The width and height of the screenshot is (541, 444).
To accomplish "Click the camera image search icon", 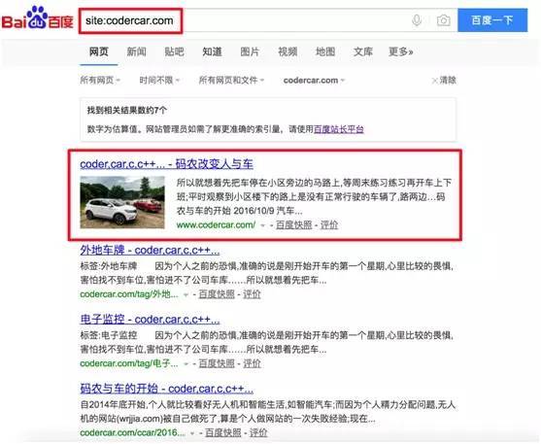I will coord(443,20).
